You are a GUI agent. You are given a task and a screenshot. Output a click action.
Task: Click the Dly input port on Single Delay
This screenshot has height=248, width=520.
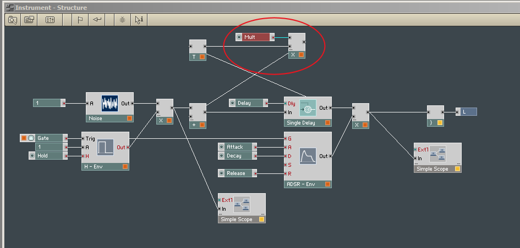tap(286, 104)
